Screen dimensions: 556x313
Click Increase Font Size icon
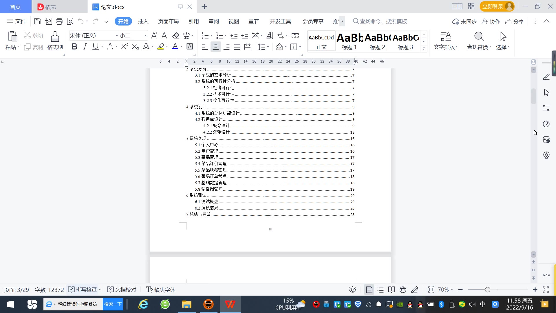(154, 35)
